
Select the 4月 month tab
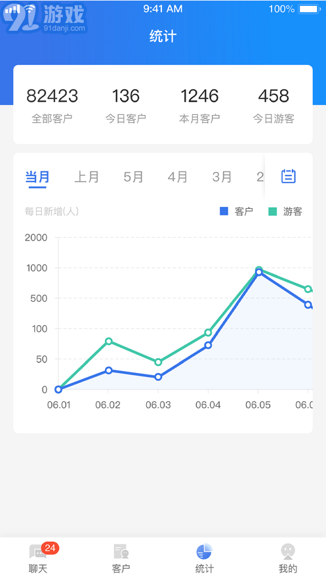pos(178,177)
